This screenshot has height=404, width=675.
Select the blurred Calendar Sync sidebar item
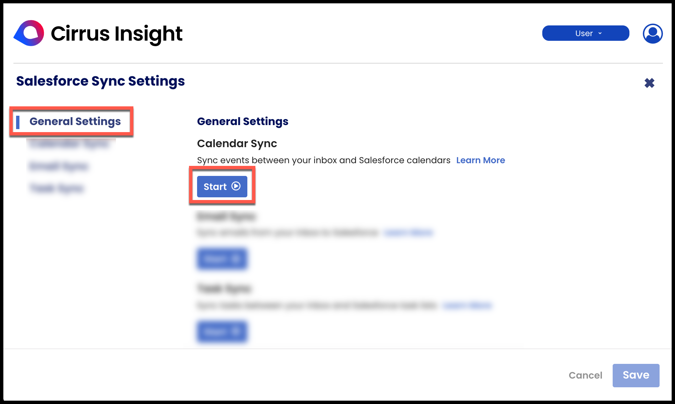[69, 144]
